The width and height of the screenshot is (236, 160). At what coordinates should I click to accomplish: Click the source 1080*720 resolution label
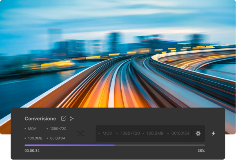pos(58,129)
